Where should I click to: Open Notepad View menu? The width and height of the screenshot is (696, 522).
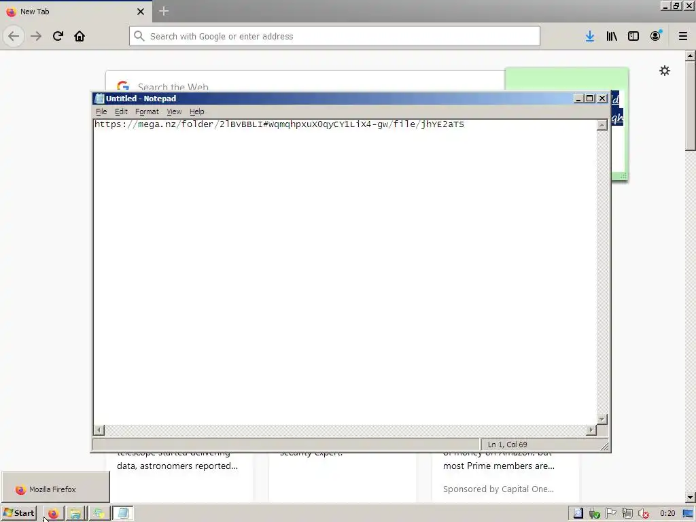click(x=174, y=111)
